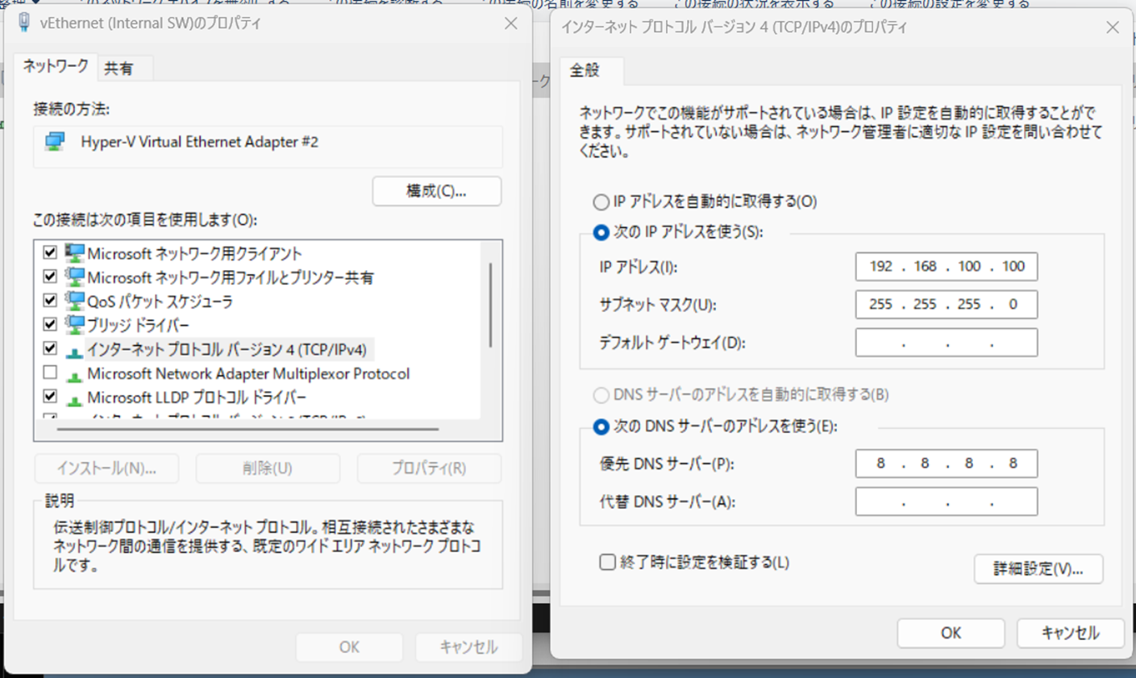Open adapter settings with 構成(C)... button
The width and height of the screenshot is (1136, 678).
437,191
